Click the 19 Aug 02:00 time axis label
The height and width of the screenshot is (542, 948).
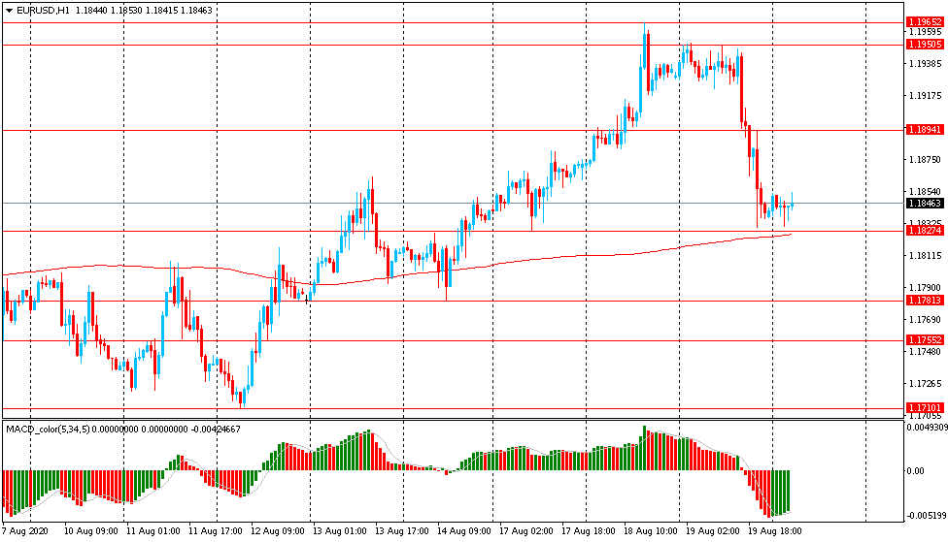click(x=713, y=531)
